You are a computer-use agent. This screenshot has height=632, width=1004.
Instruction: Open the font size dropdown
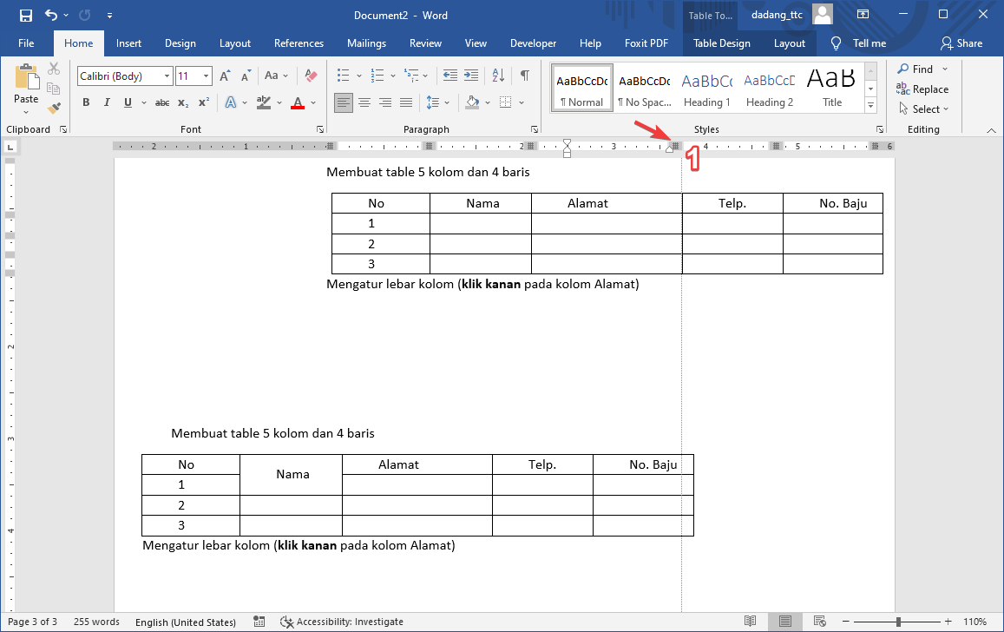coord(206,76)
